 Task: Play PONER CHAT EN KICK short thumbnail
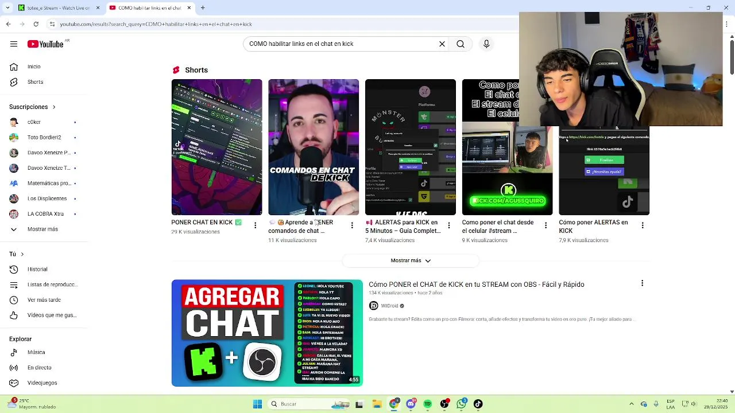[x=216, y=147]
